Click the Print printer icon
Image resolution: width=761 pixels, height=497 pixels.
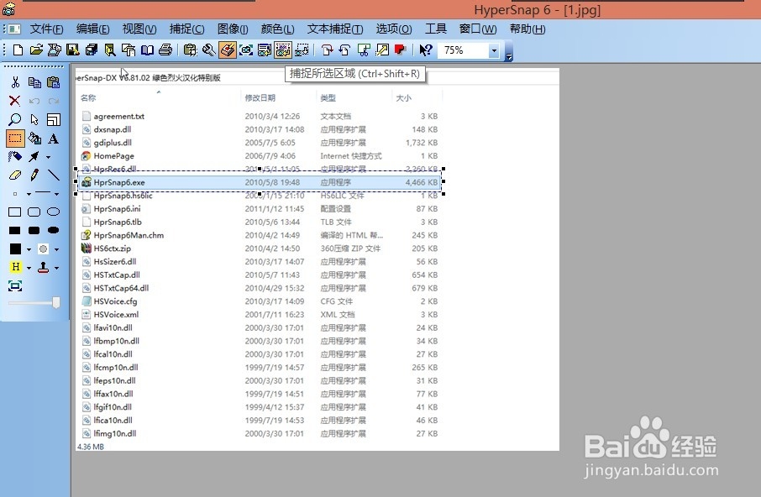pos(165,50)
